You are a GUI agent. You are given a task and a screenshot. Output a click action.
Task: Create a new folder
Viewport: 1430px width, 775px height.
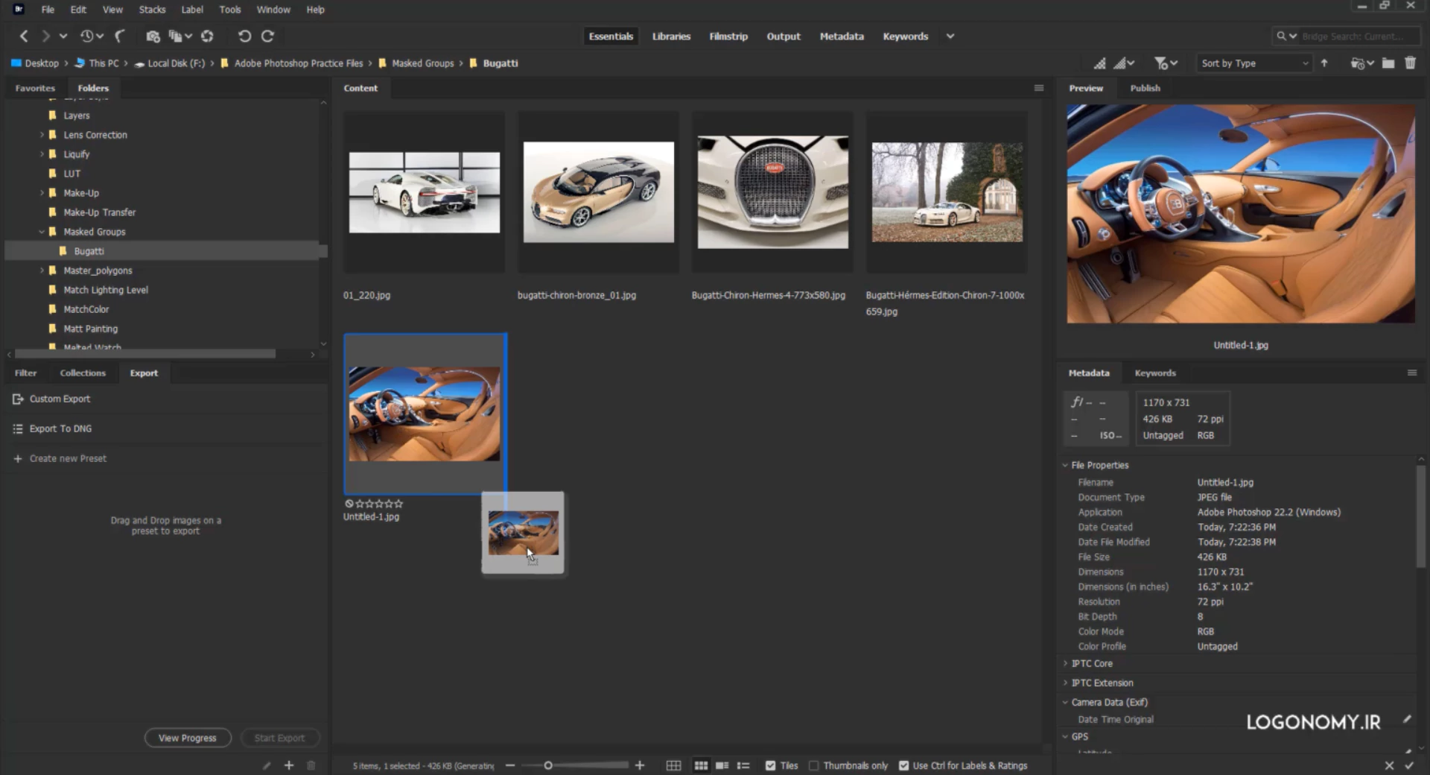(1388, 63)
